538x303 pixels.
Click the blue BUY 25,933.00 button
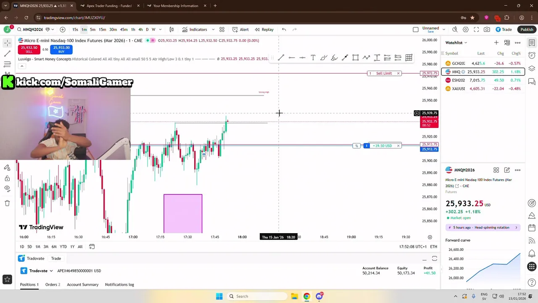pos(61,49)
